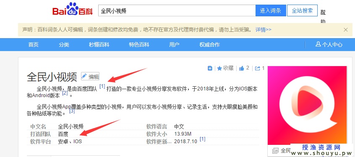Screen dimensions: 355x157
Task: Click the 全站搜索 button
Action: coord(302,10)
